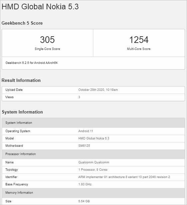Click the Processor Information header row
The height and width of the screenshot is (205, 187).
(93, 154)
